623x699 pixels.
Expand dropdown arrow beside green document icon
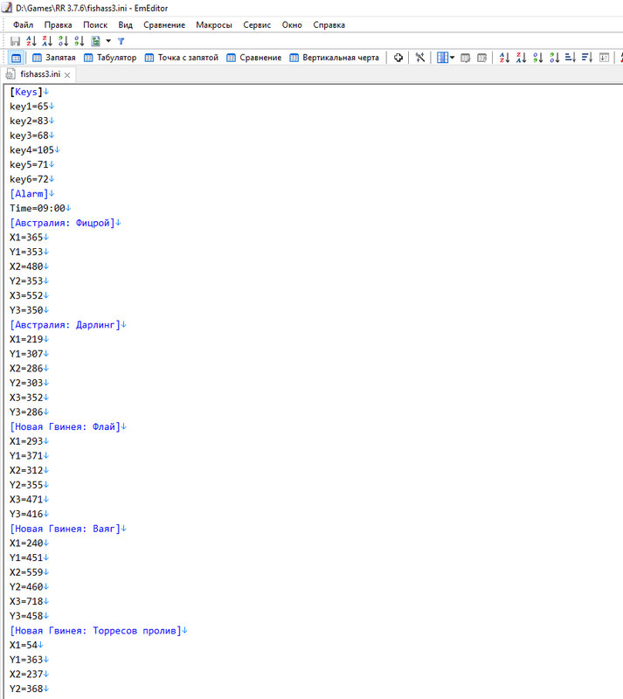108,41
